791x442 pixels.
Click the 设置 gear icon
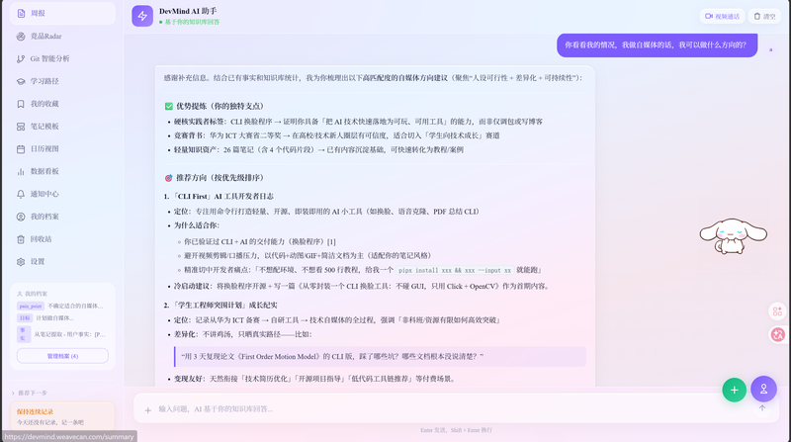click(21, 262)
